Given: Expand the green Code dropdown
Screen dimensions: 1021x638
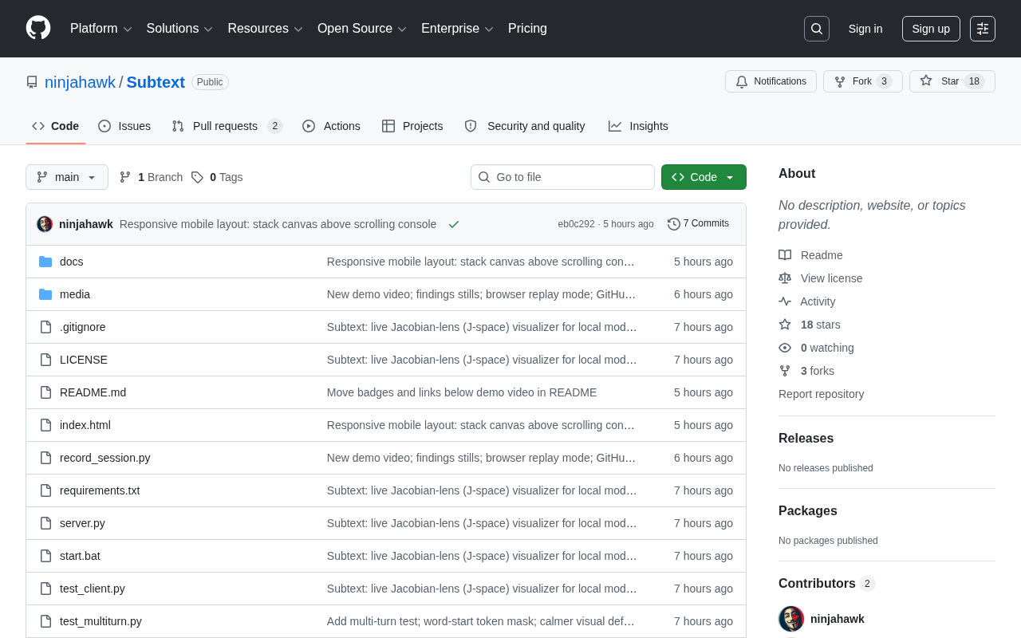Looking at the screenshot, I should pos(704,177).
